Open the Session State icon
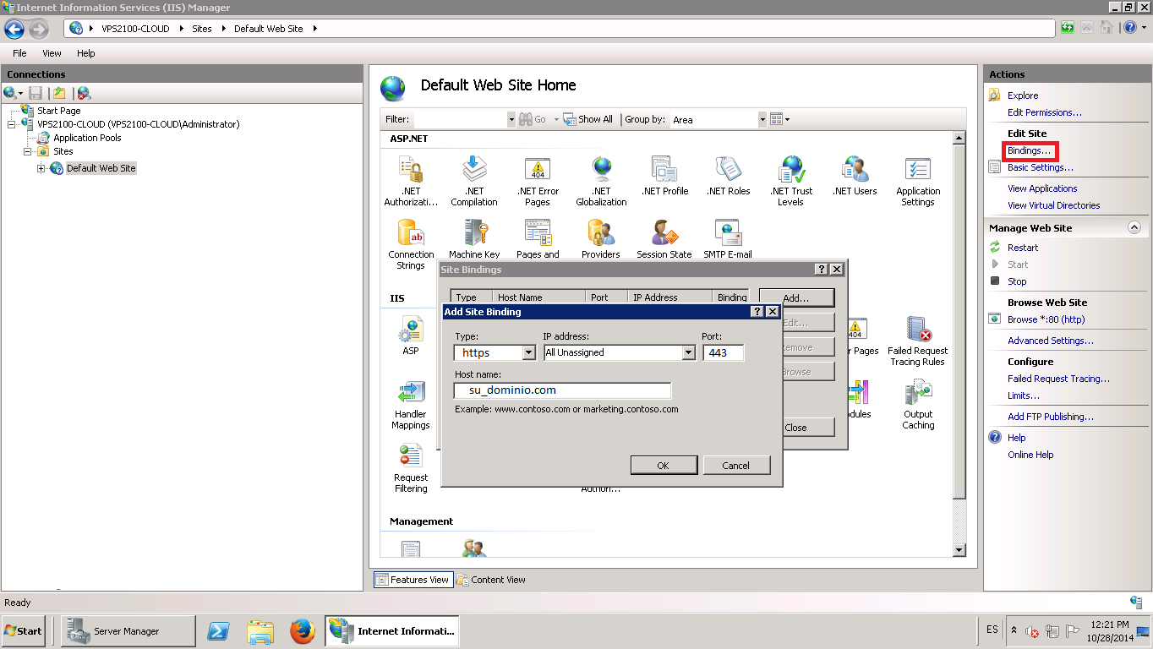The width and height of the screenshot is (1153, 649). (x=664, y=239)
